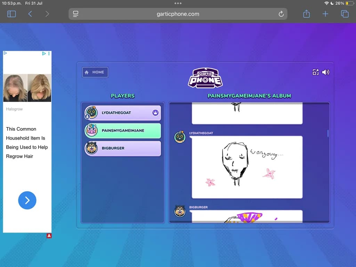356x267 pixels.
Task: Return to Gartic Phone HOME
Action: click(95, 72)
